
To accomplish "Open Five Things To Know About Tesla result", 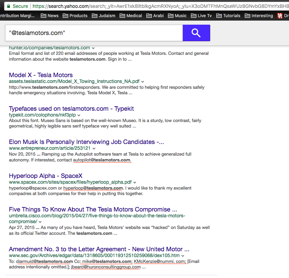I will pyautogui.click(x=93, y=209).
